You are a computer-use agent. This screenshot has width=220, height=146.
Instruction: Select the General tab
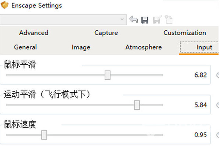25,47
